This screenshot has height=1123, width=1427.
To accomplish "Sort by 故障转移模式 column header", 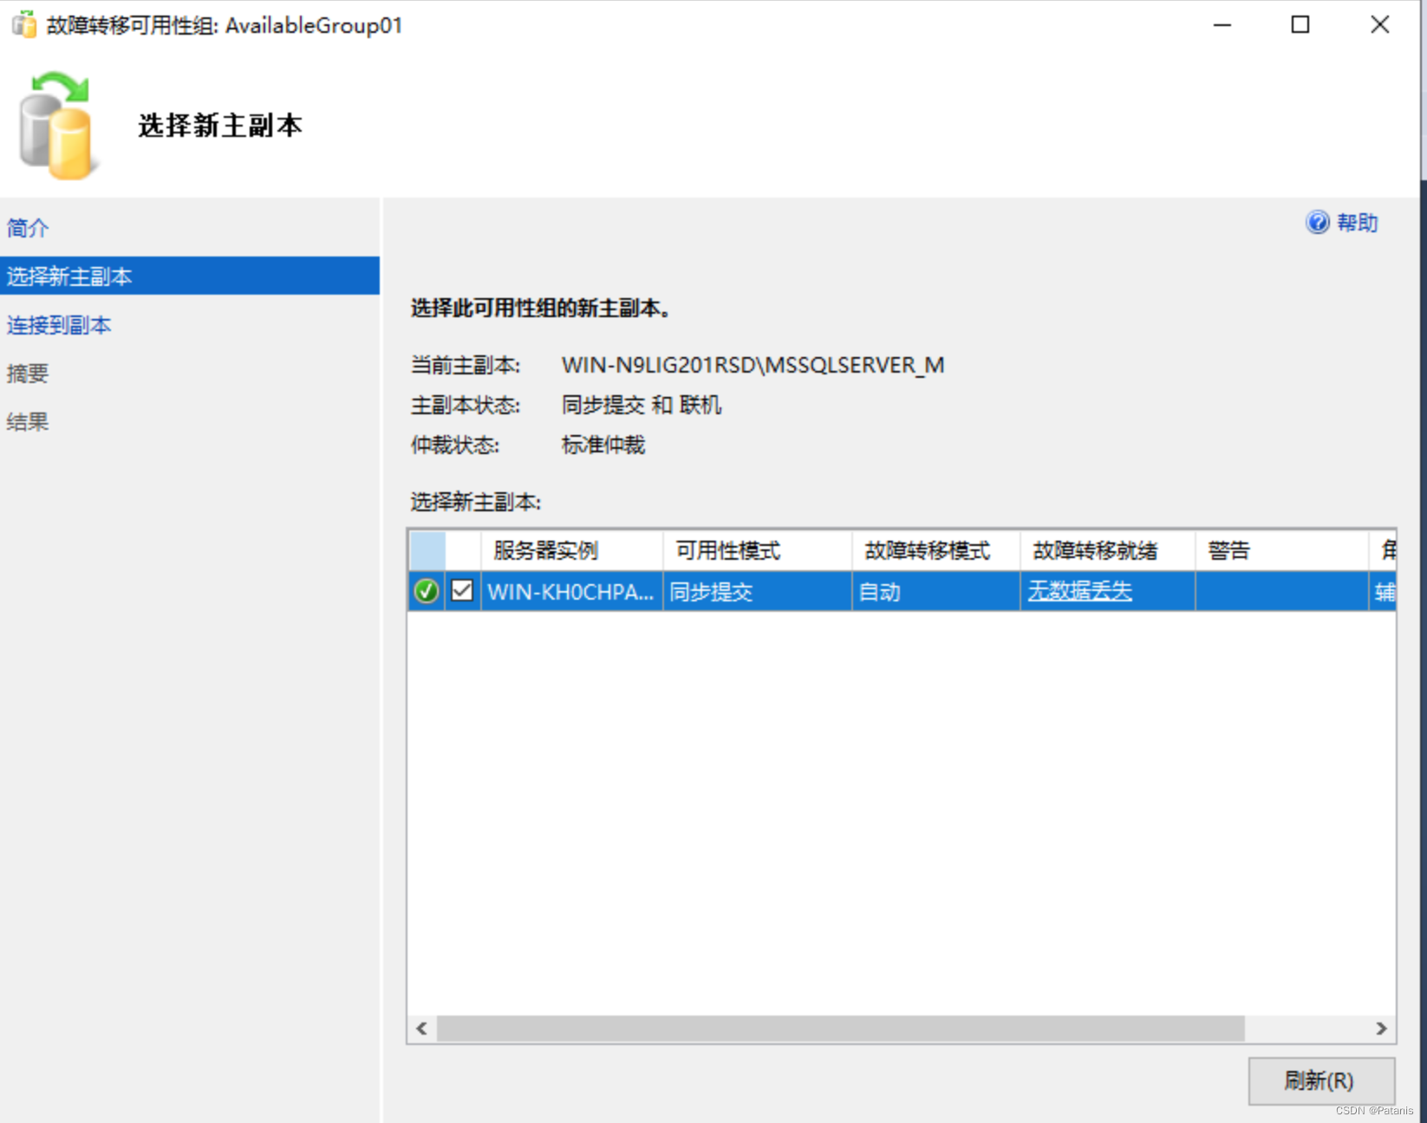I will (x=936, y=550).
